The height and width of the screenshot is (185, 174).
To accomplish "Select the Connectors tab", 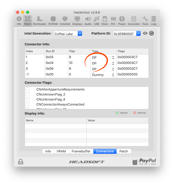I will [x=105, y=151].
